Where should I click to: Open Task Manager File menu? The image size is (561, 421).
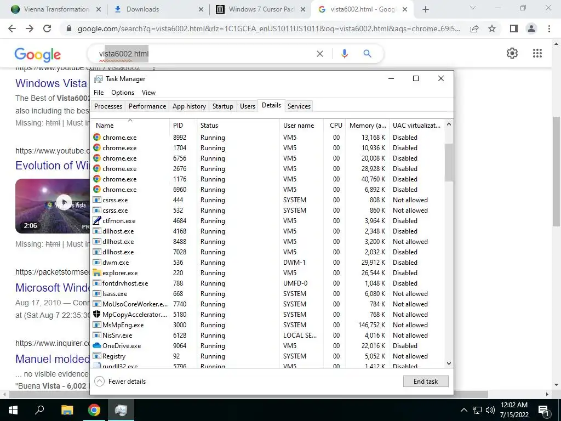(99, 92)
